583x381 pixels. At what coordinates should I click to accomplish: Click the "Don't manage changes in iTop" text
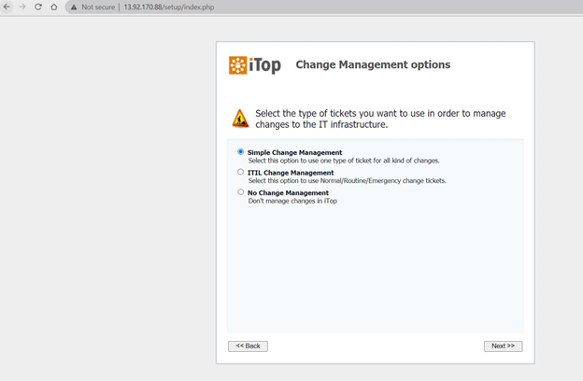pos(292,201)
